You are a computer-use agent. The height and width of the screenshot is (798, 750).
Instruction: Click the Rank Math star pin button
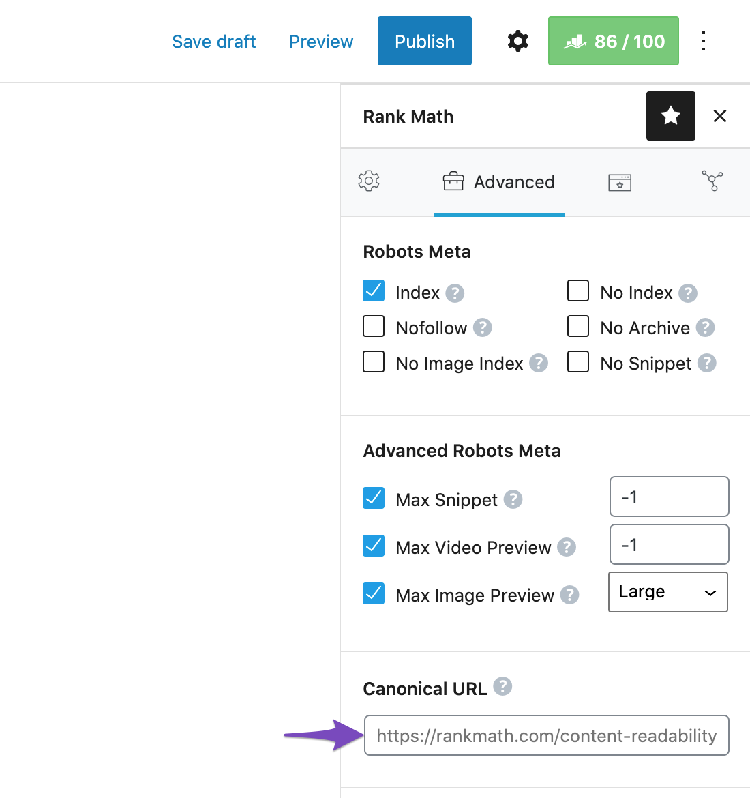[x=671, y=116]
